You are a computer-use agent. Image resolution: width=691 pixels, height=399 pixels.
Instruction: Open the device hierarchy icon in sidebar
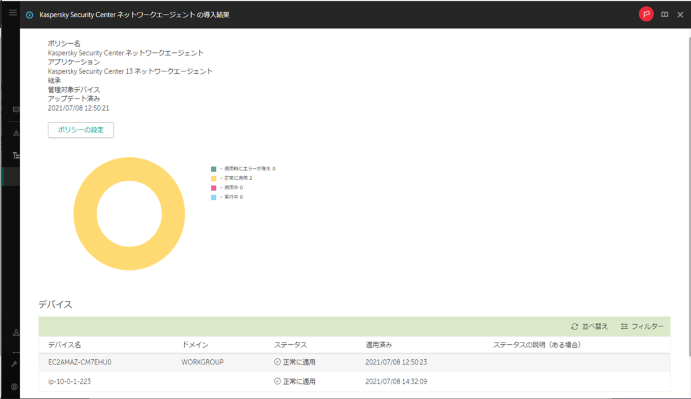[x=16, y=155]
